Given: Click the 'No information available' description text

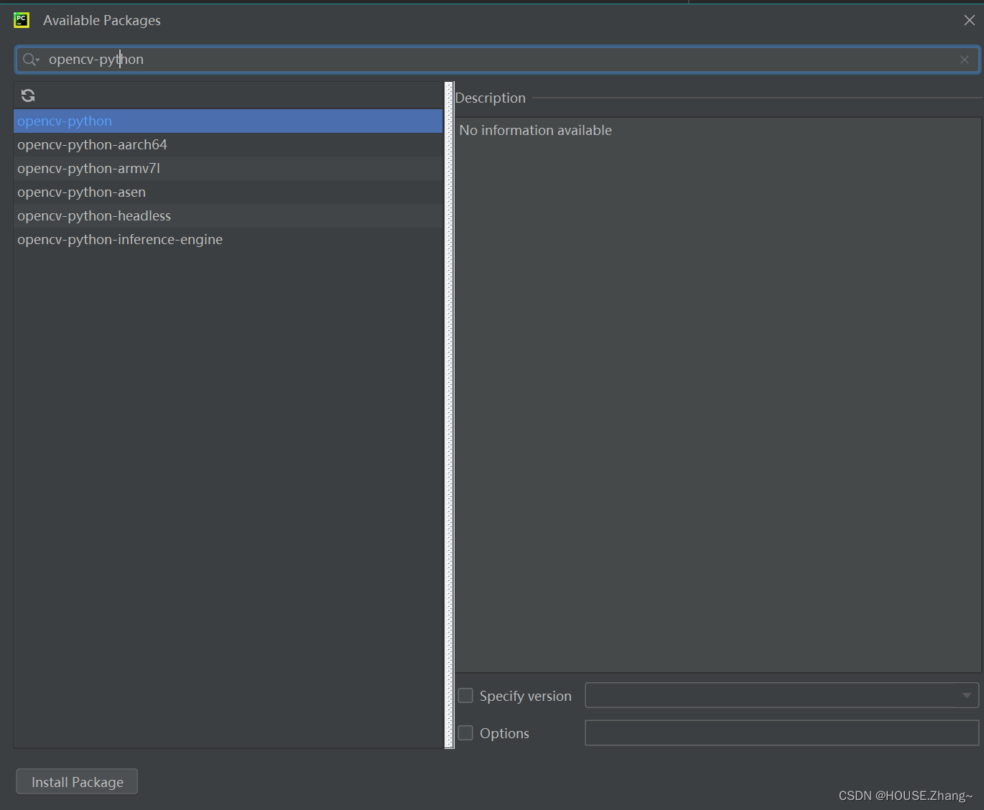Looking at the screenshot, I should pos(535,131).
